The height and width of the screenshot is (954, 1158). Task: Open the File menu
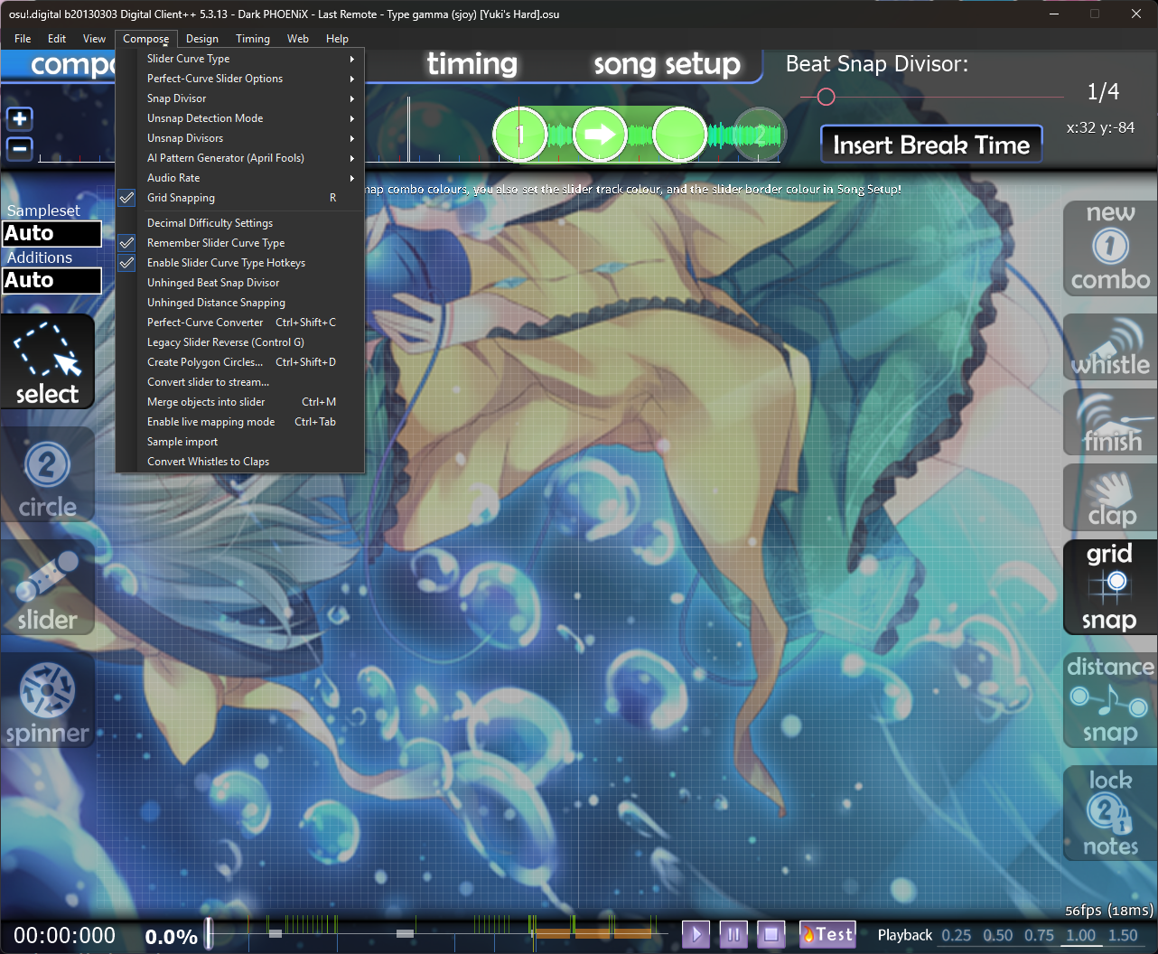tap(23, 39)
